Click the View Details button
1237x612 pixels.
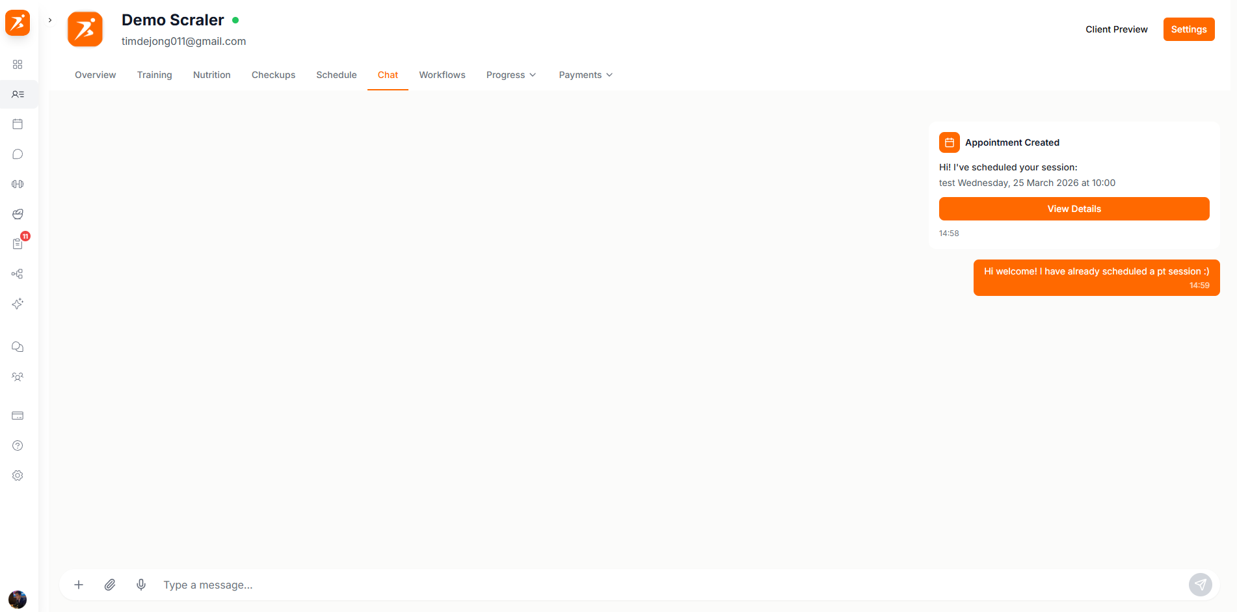point(1074,209)
